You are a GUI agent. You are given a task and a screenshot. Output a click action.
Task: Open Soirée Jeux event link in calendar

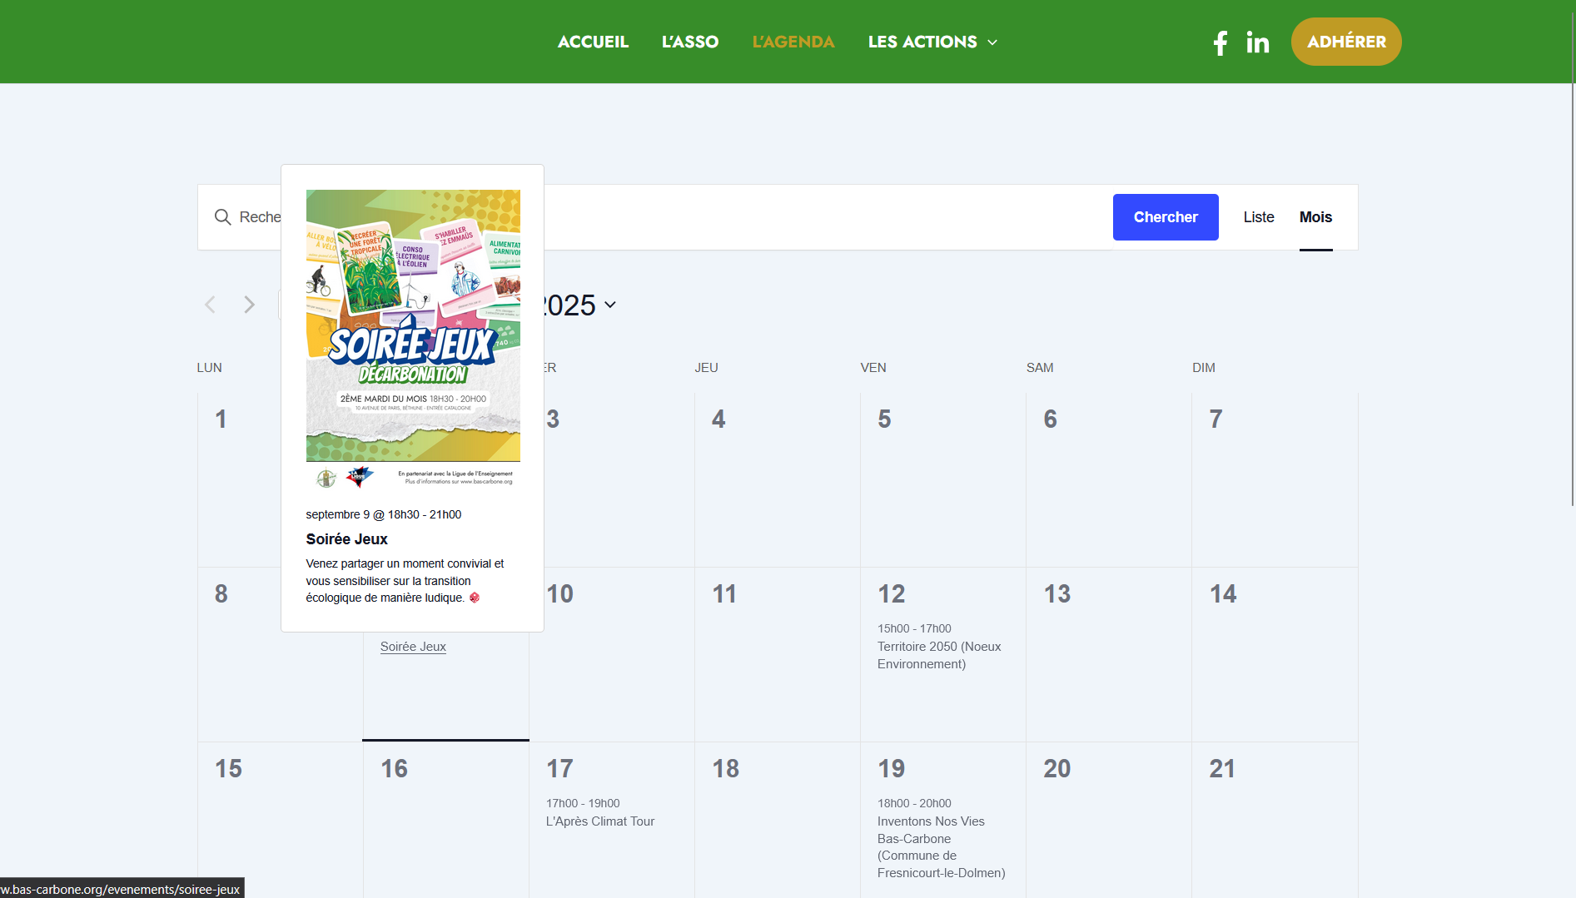[x=413, y=647]
